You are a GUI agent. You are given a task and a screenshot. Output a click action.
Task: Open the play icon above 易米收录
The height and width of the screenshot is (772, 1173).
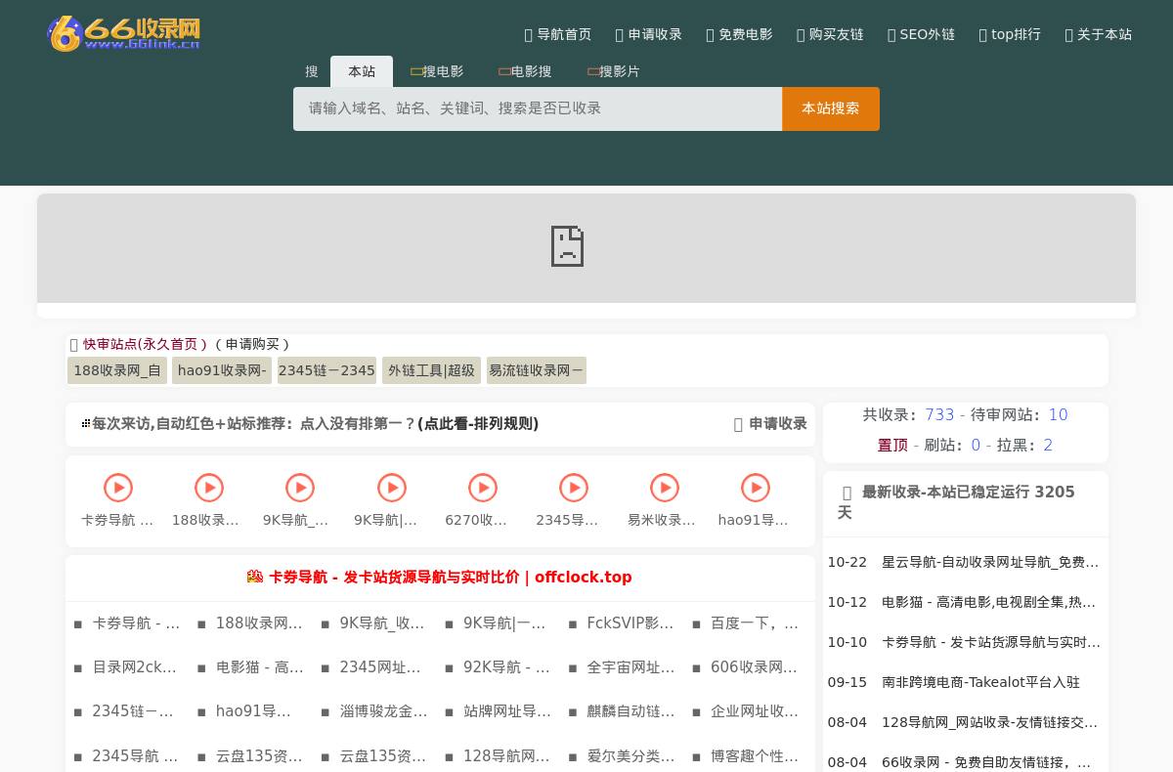pyautogui.click(x=665, y=488)
